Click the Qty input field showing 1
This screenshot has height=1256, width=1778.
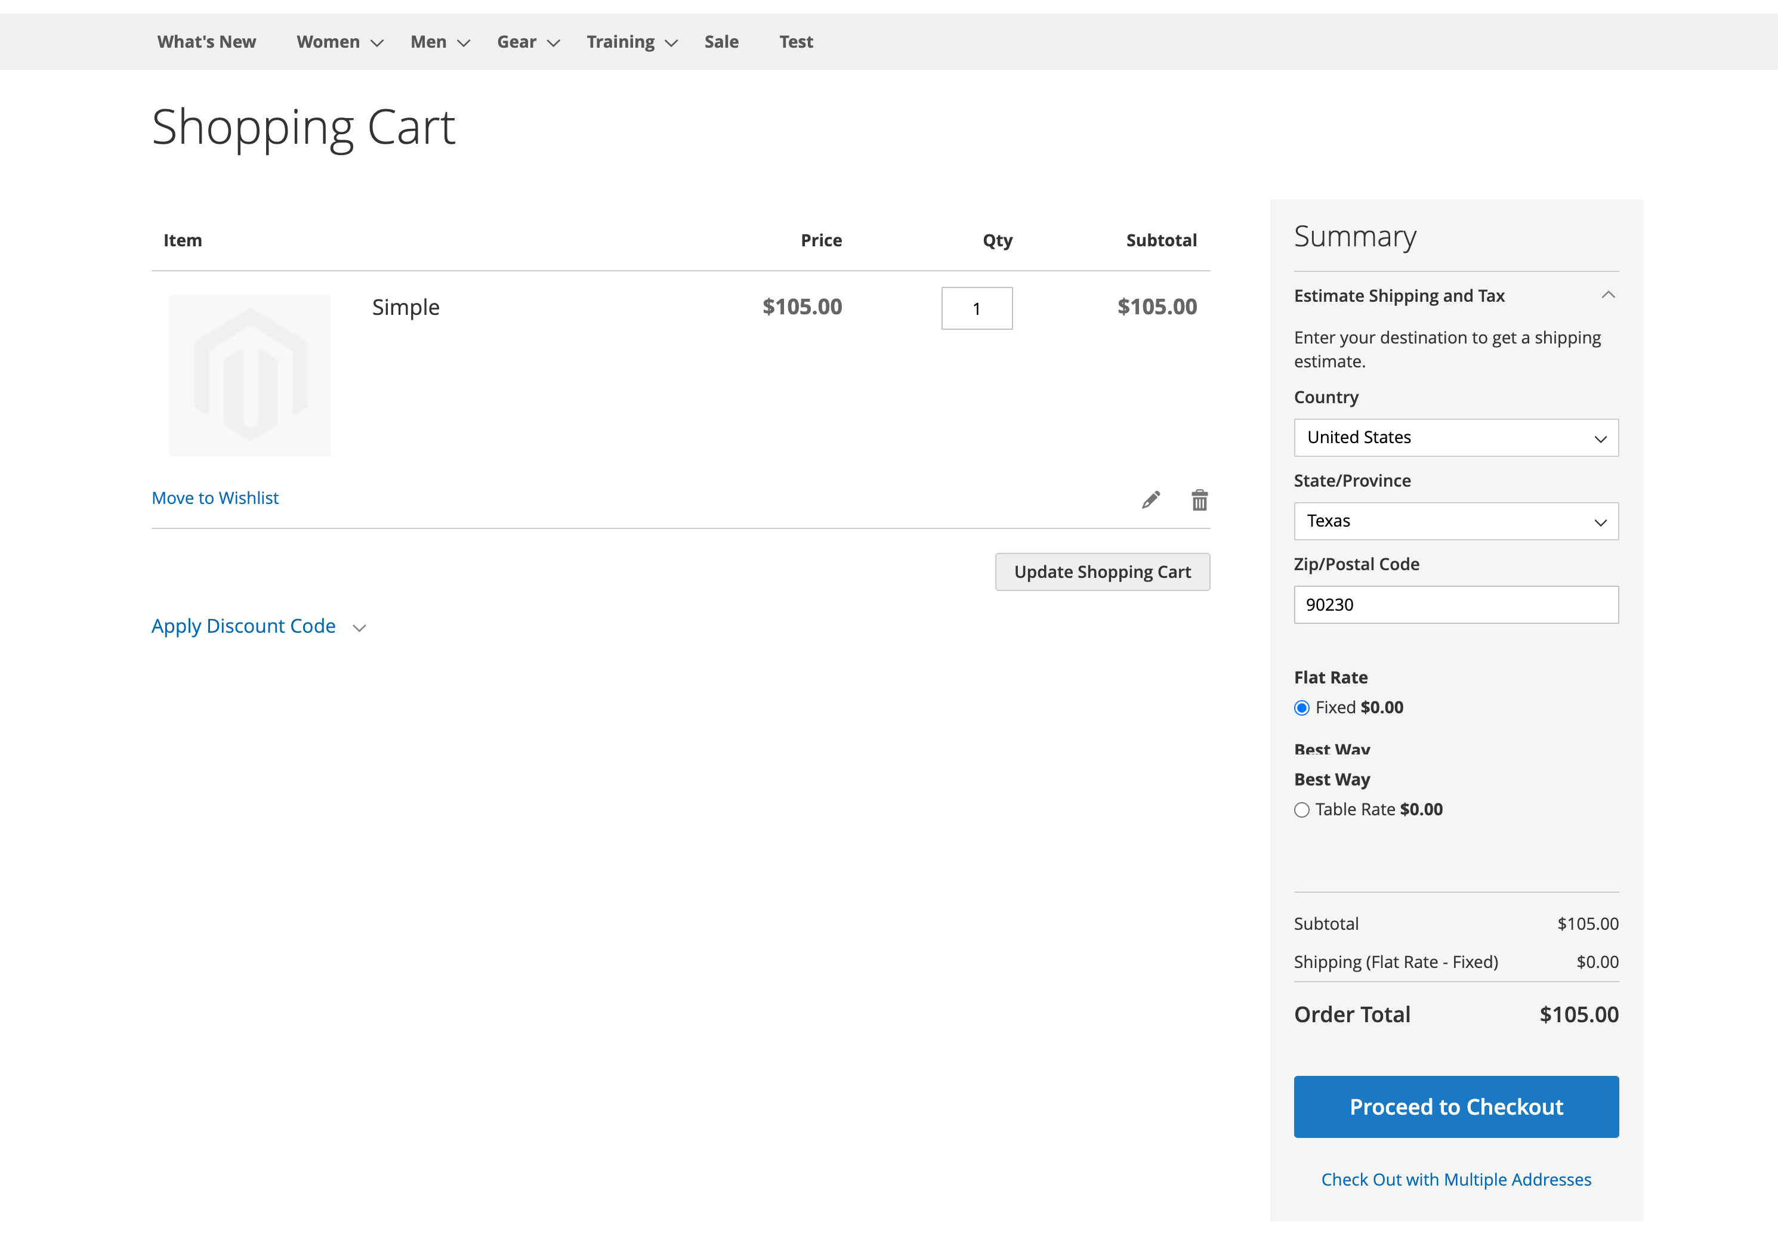(977, 308)
